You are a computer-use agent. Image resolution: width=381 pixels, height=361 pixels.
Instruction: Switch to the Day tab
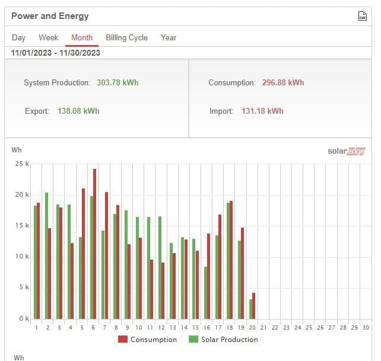[18, 37]
